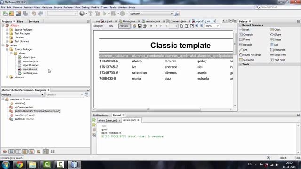Collapse the alvaro package folder
This screenshot has width=301, height=169.
point(11,53)
